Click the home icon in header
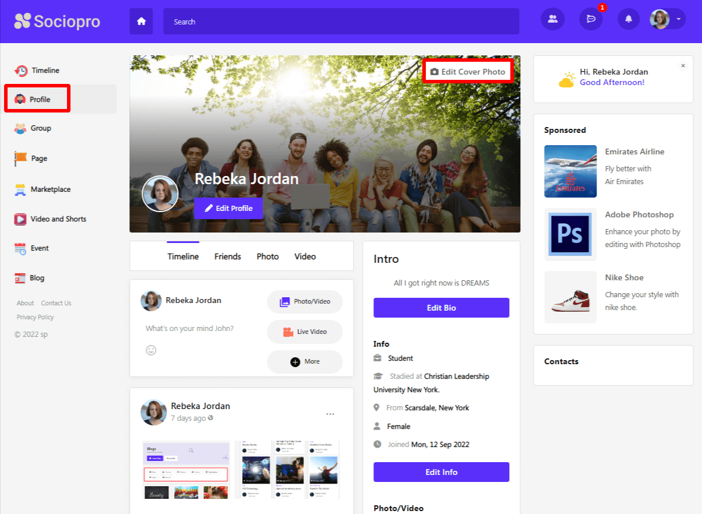Image resolution: width=702 pixels, height=514 pixels. [141, 22]
